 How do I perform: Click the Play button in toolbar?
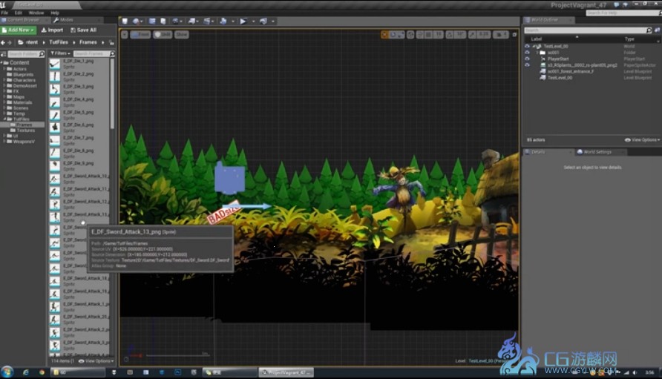(243, 21)
